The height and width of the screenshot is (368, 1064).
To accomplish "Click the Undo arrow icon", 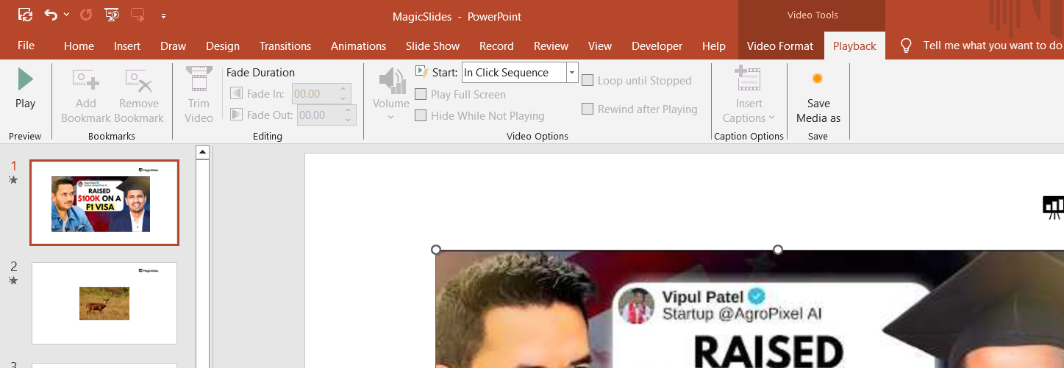I will click(x=51, y=15).
